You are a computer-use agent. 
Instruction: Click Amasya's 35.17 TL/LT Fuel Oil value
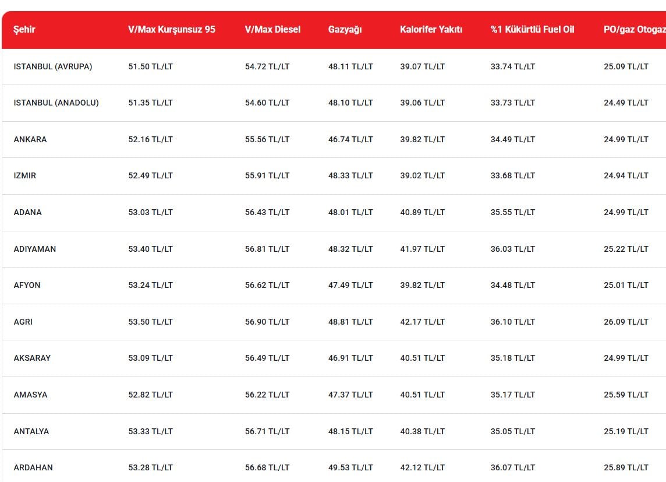point(513,395)
